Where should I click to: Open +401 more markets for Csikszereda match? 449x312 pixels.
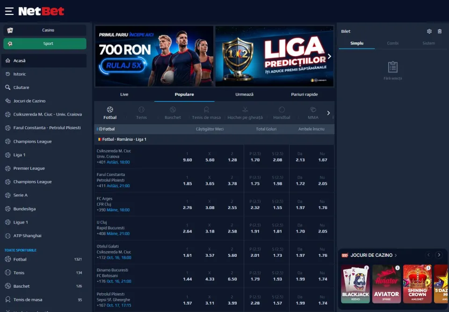(101, 162)
